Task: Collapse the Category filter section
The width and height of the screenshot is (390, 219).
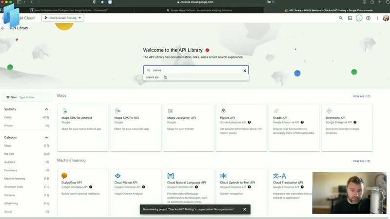Action: (x=46, y=137)
